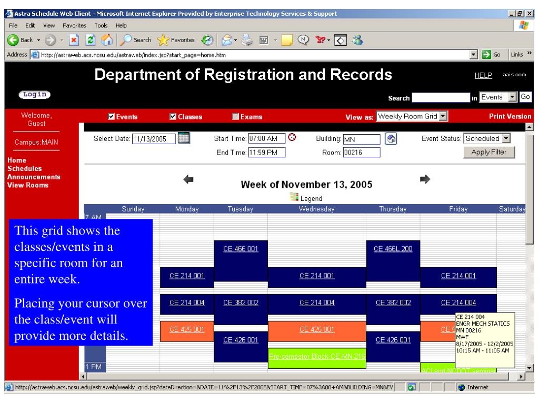The image size is (539, 404).
Task: Click the Yahoo Y! toolbar icon
Action: coord(320,40)
